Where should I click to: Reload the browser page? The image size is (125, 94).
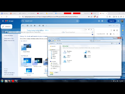7,17
